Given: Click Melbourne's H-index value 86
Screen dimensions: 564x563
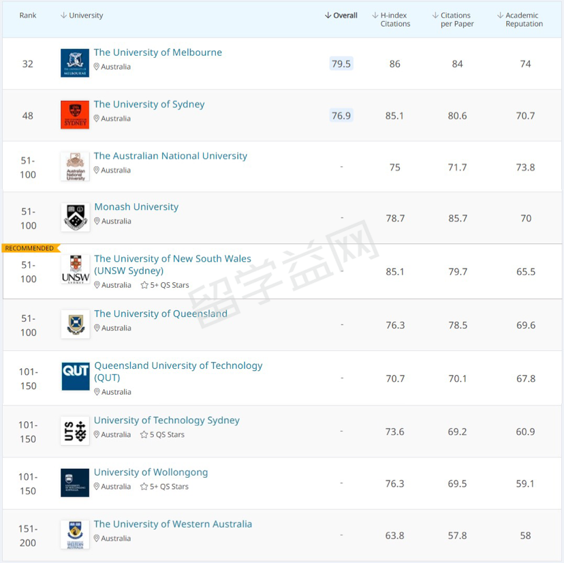Looking at the screenshot, I should click(x=394, y=64).
